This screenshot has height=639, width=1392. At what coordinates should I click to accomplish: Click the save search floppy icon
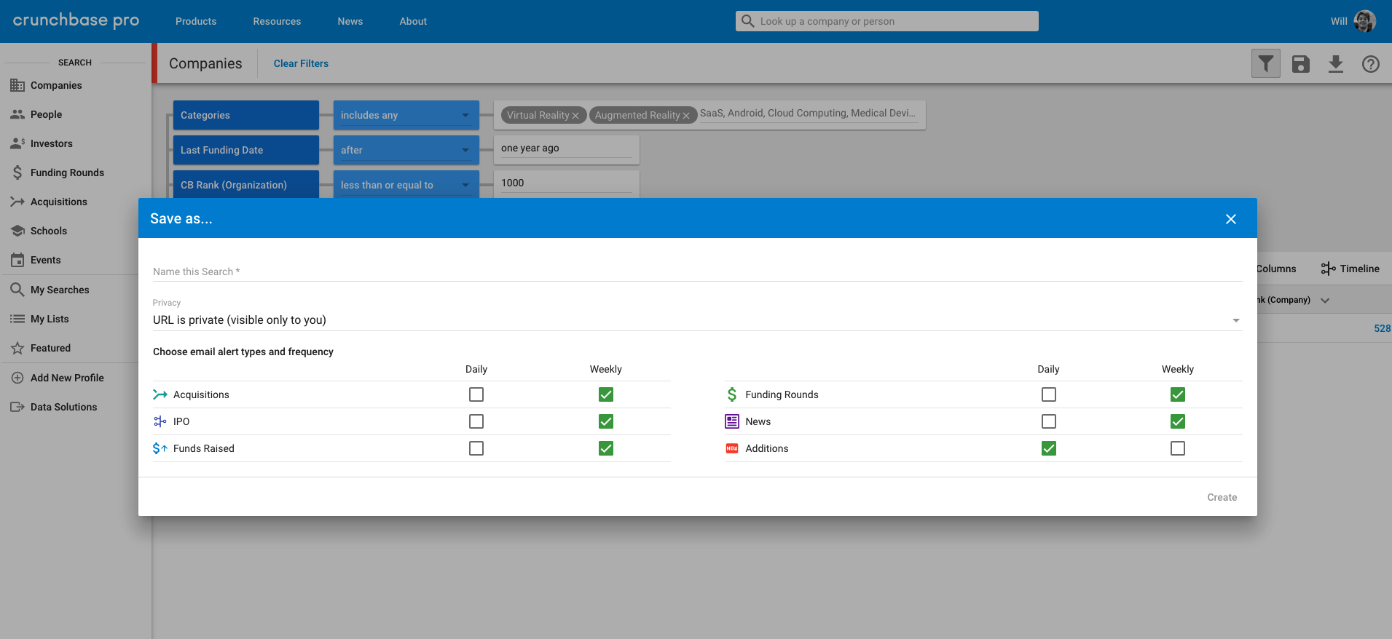coord(1301,64)
